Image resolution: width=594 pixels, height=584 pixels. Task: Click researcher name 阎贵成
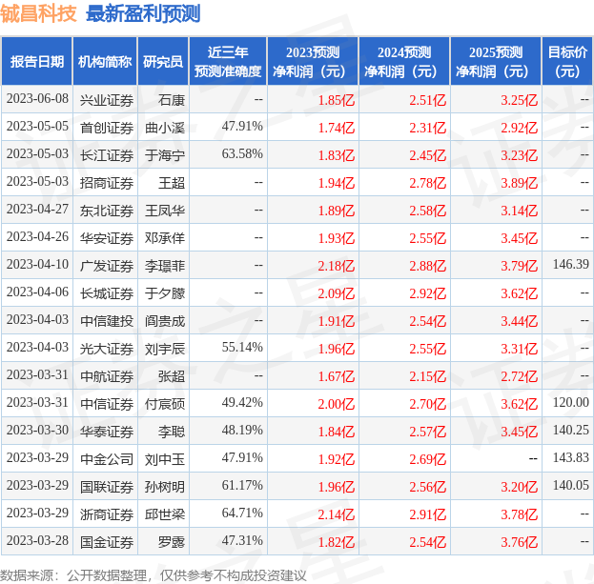click(165, 321)
